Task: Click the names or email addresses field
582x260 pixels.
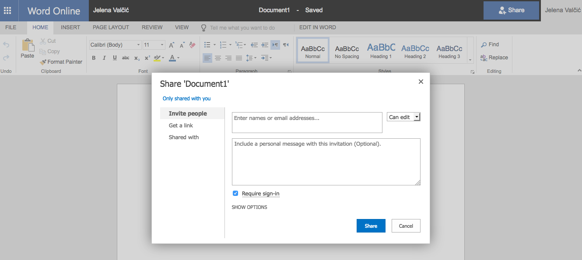Action: pyautogui.click(x=307, y=122)
